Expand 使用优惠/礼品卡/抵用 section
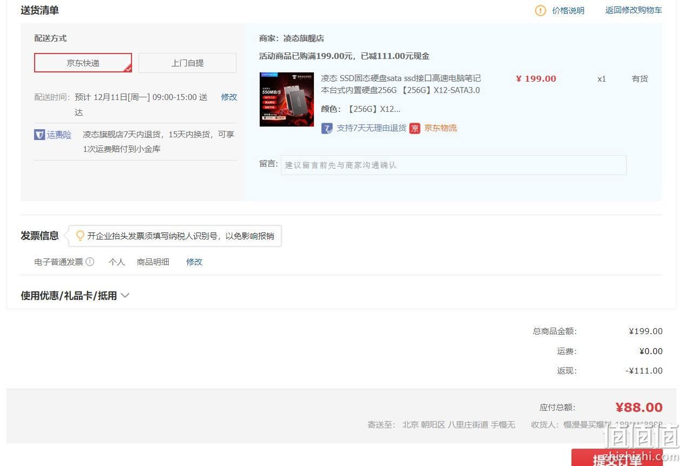The width and height of the screenshot is (684, 466). (75, 296)
